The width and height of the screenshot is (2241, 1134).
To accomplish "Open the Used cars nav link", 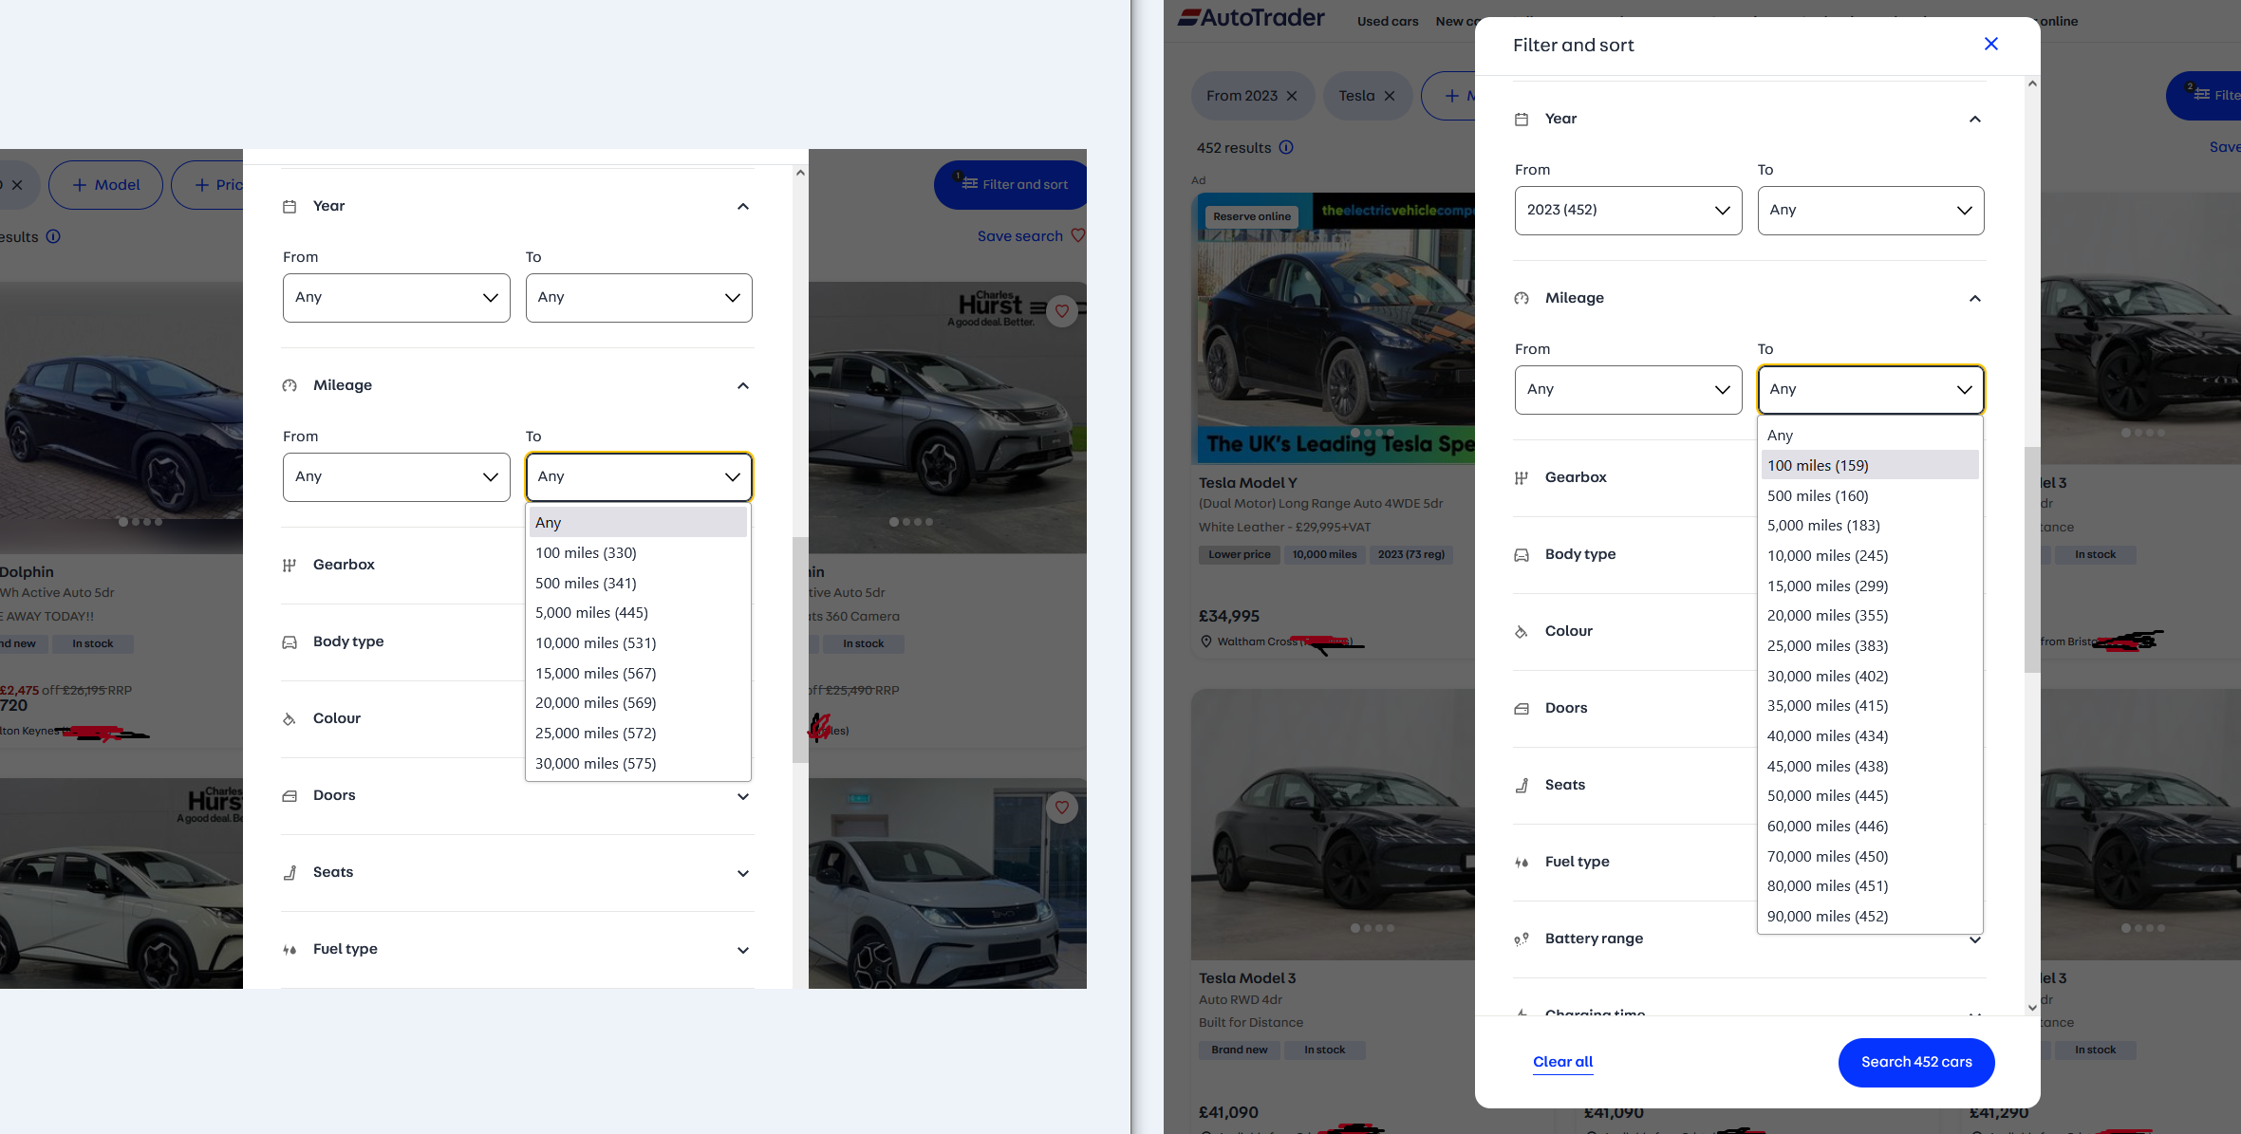I will pyautogui.click(x=1388, y=21).
